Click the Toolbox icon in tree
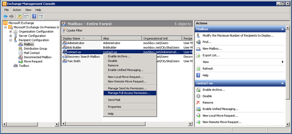The image size is (292, 134). coord(16,66)
